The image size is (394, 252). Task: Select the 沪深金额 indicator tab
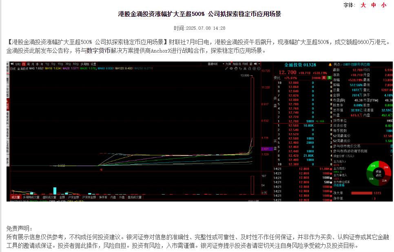point(74,197)
